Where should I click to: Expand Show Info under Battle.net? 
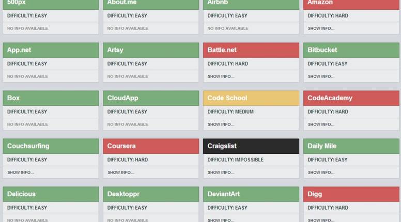[221, 76]
